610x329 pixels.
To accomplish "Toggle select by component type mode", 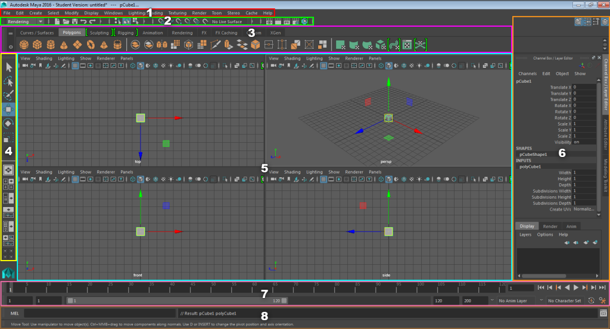I will click(x=135, y=21).
